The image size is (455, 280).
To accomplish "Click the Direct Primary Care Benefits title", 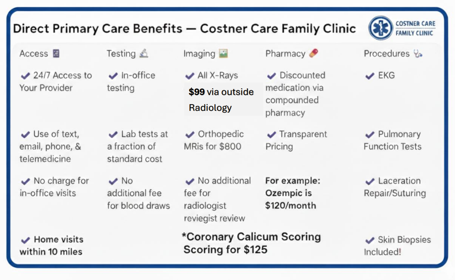I will tap(184, 29).
